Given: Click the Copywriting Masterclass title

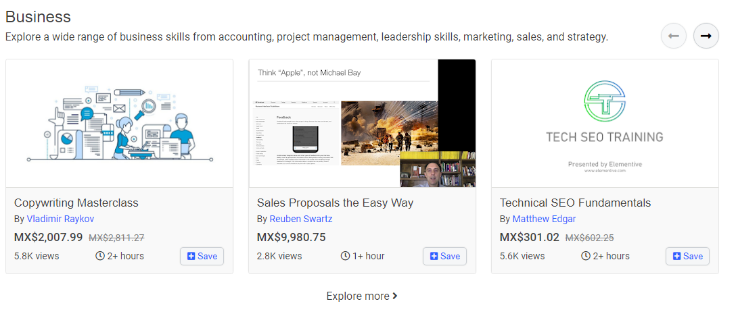Looking at the screenshot, I should [76, 203].
